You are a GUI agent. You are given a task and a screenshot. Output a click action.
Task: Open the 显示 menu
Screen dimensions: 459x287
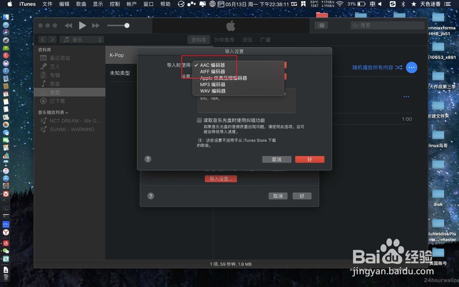point(98,4)
